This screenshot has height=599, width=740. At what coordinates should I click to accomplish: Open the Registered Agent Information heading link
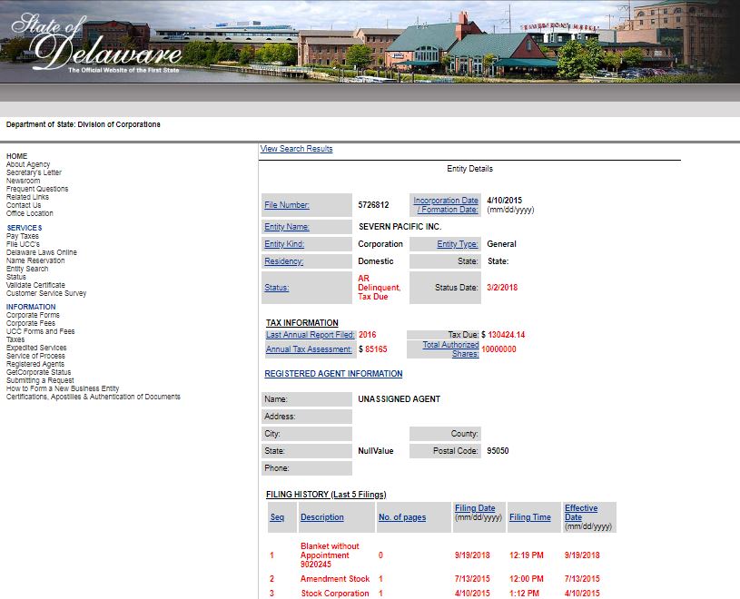(x=333, y=374)
